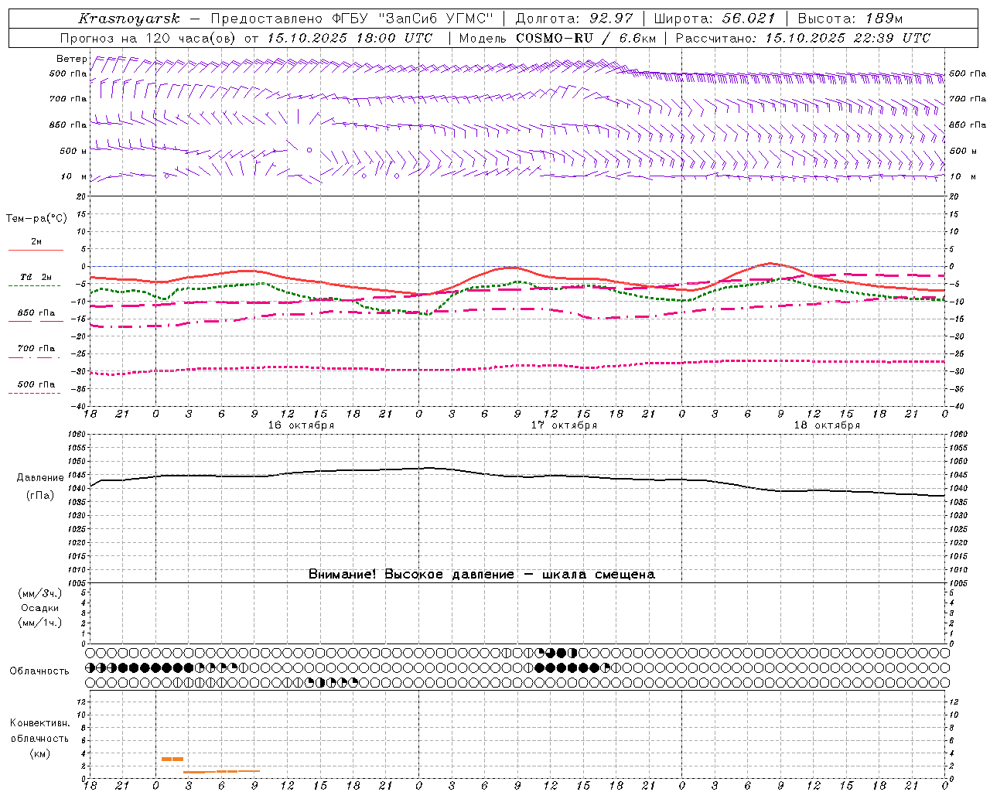Click the Рассчитано: 15.10.2025 22:39 UTC text

click(x=803, y=38)
